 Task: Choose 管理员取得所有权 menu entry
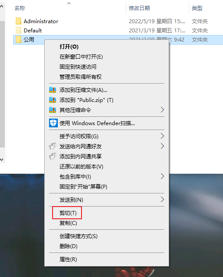pos(81,77)
